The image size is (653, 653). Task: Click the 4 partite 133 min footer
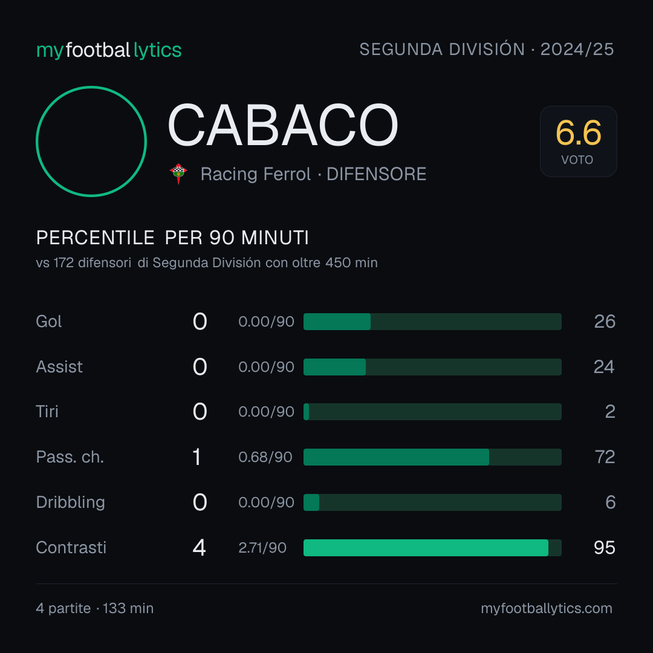(x=95, y=608)
